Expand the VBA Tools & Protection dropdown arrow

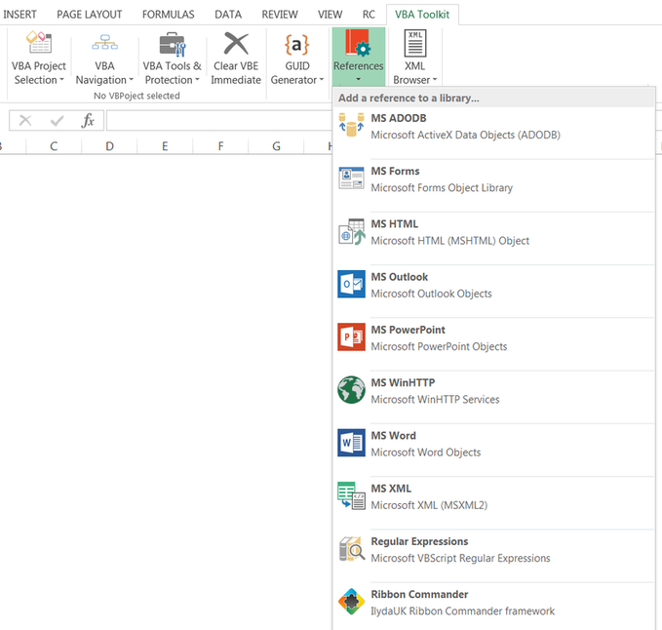[x=197, y=80]
